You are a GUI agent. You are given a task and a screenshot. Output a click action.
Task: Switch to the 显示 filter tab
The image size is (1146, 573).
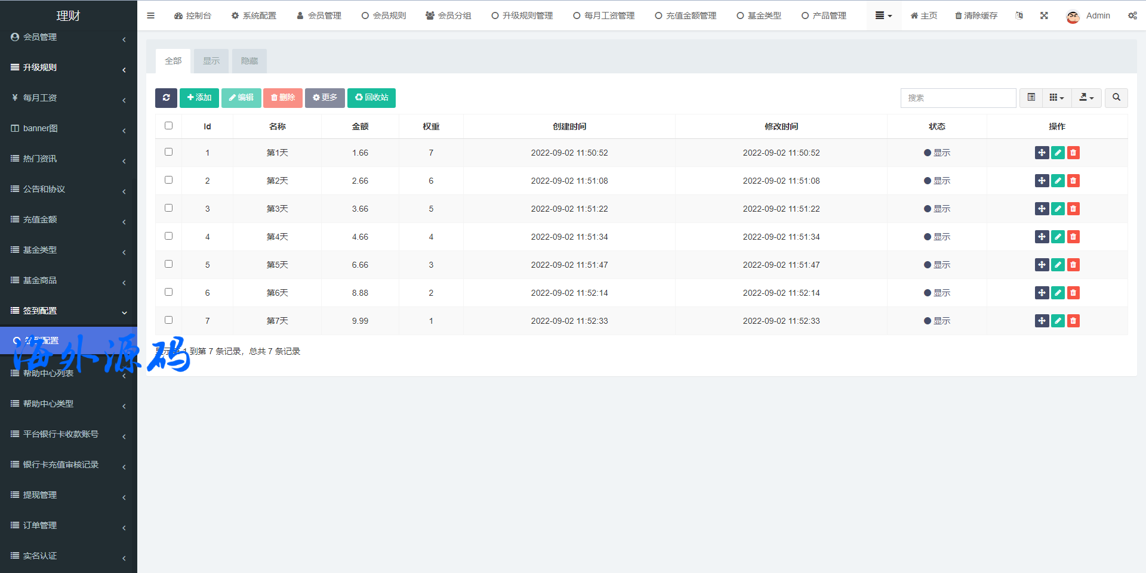(x=211, y=61)
